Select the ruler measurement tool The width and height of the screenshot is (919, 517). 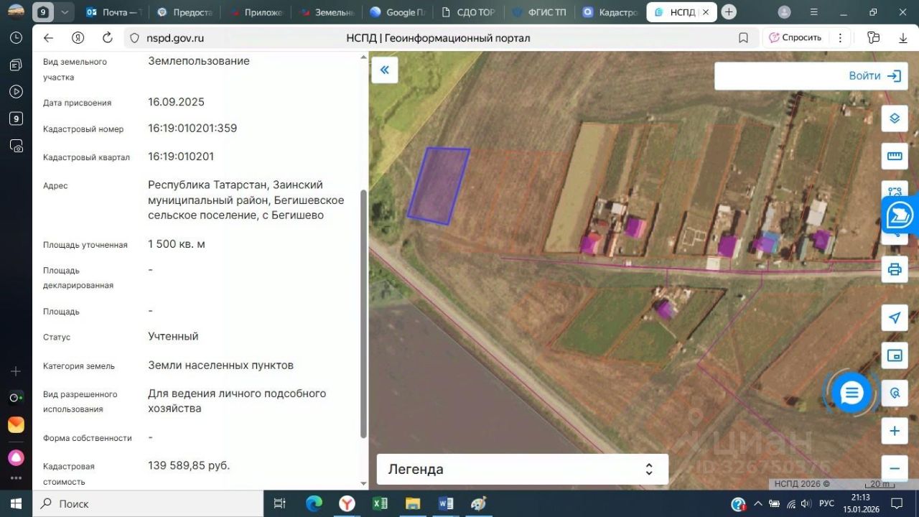895,156
